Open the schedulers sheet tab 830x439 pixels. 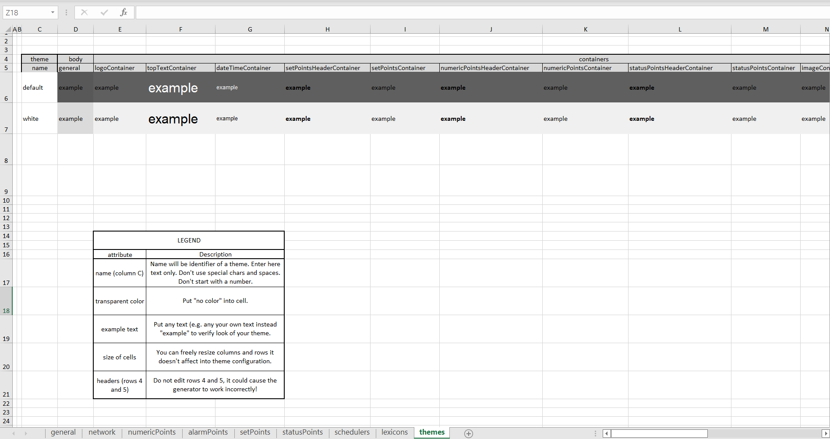click(x=352, y=432)
